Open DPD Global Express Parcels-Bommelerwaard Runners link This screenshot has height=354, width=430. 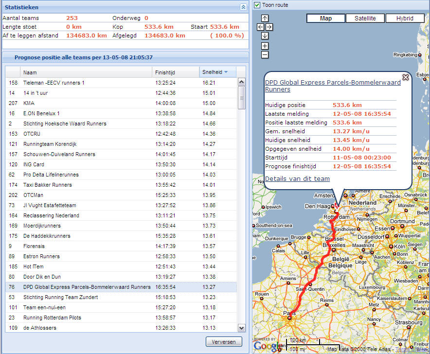tap(333, 86)
